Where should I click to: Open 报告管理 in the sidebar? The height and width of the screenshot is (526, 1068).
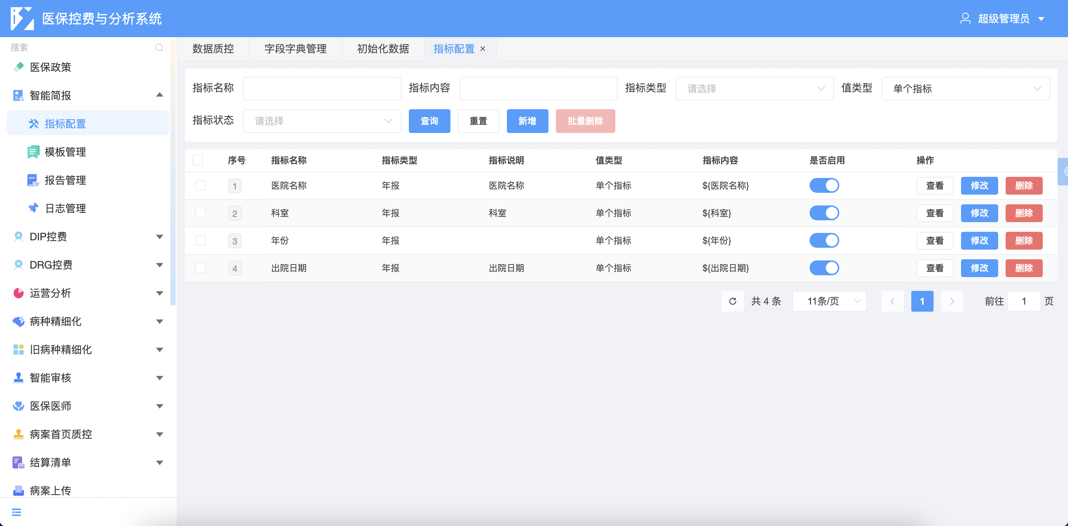(x=88, y=180)
